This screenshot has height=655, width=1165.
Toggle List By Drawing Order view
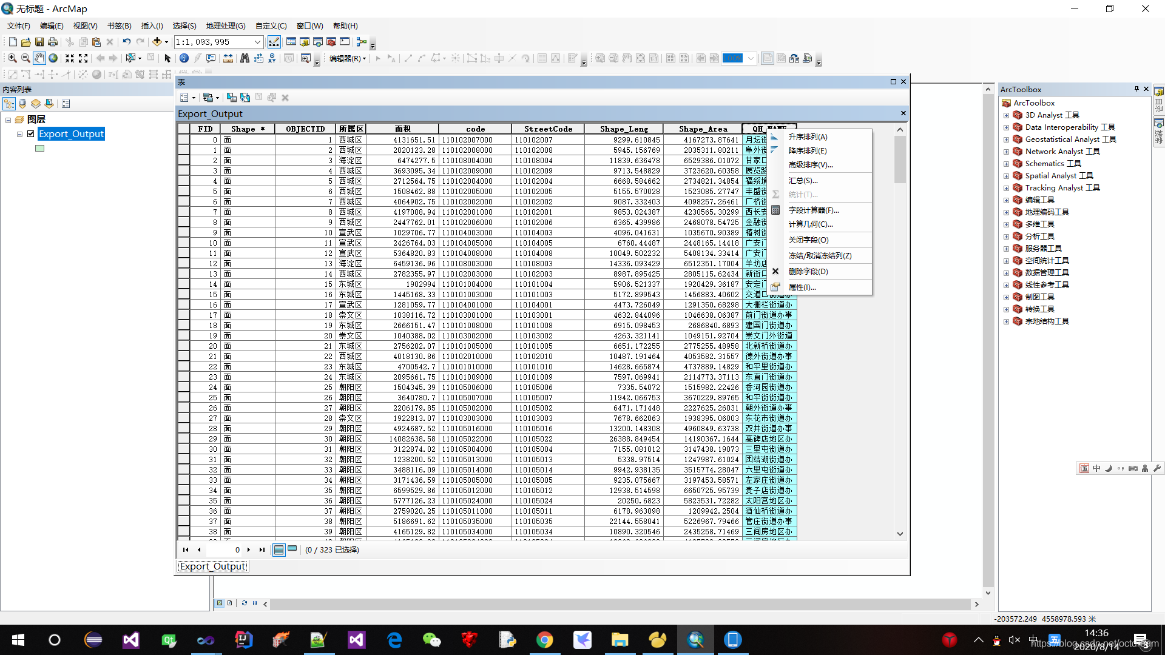point(9,104)
